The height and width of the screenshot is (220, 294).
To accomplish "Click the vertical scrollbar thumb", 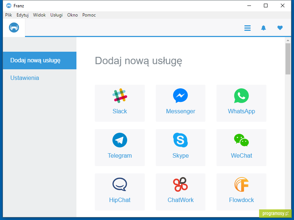I will click(x=288, y=59).
